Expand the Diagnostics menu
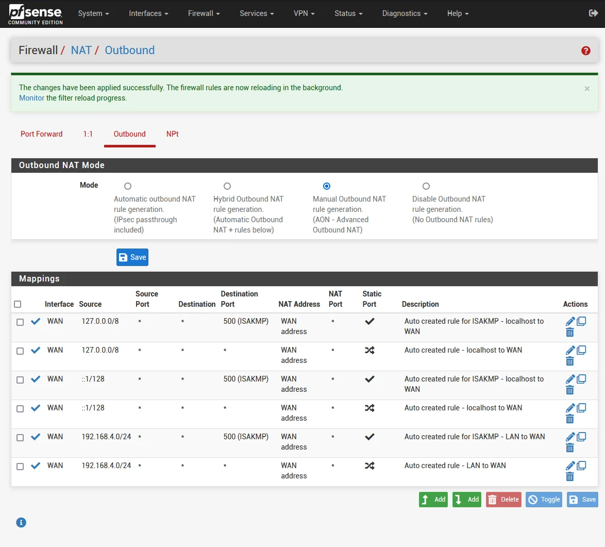The width and height of the screenshot is (605, 547). tap(405, 13)
